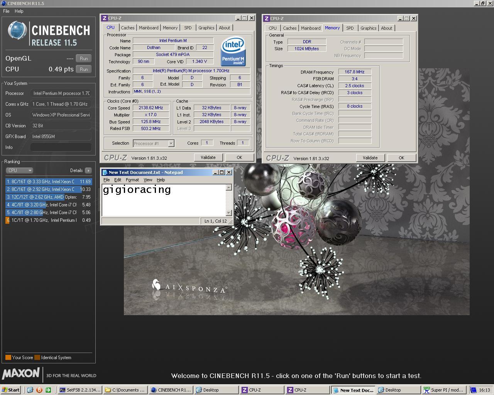Switch to SetFSB 2.2.134 taskbar item

point(80,390)
